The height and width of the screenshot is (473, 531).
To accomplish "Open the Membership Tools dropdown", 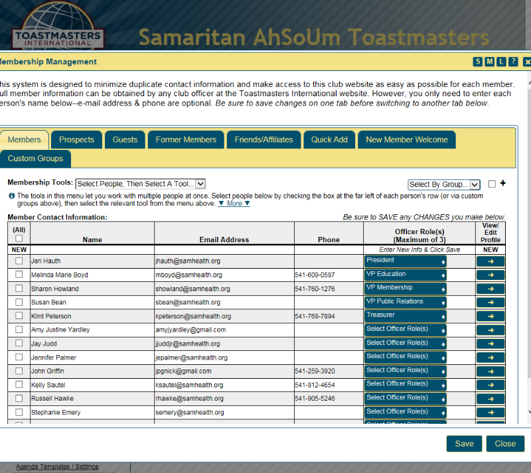I will click(x=141, y=184).
